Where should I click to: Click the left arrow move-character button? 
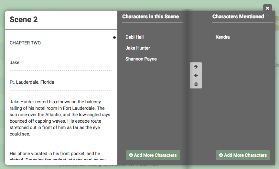click(196, 75)
